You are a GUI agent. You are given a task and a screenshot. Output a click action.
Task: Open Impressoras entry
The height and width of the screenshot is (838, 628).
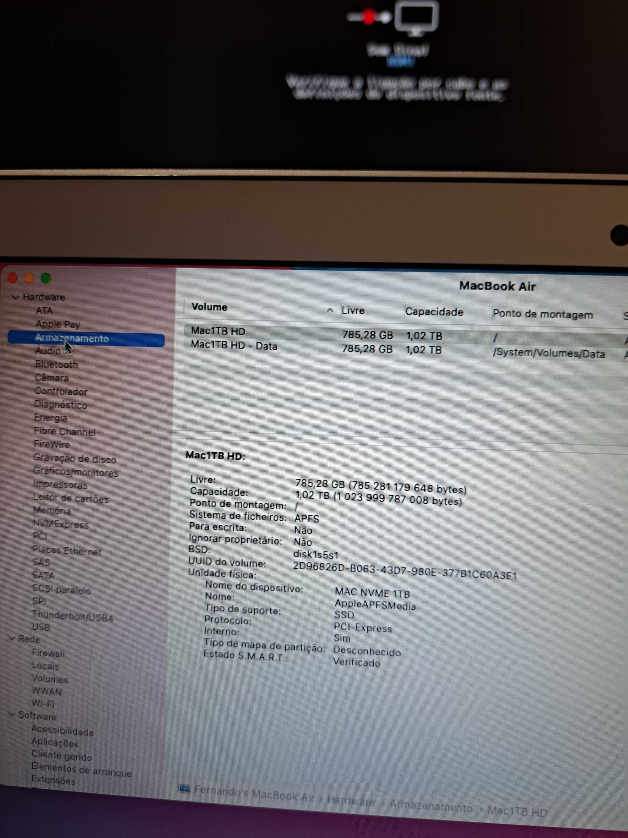click(x=60, y=485)
